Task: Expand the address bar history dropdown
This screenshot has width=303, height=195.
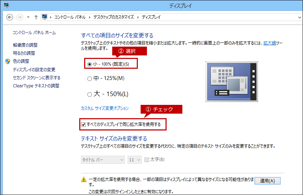Action: coord(299,18)
